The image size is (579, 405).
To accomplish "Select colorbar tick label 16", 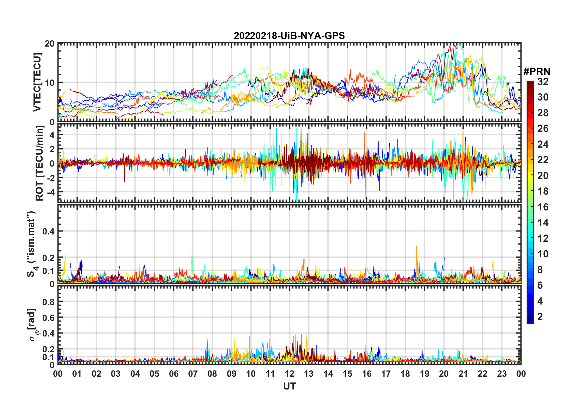I will coord(543,207).
